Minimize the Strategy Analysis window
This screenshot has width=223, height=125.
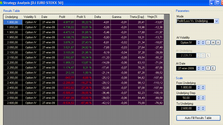[212, 3]
